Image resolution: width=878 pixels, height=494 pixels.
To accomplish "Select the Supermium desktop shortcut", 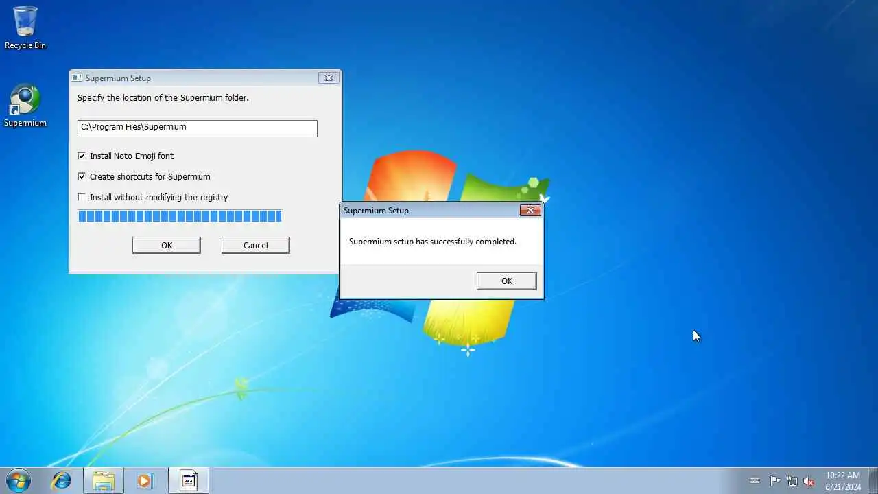I will click(x=25, y=106).
